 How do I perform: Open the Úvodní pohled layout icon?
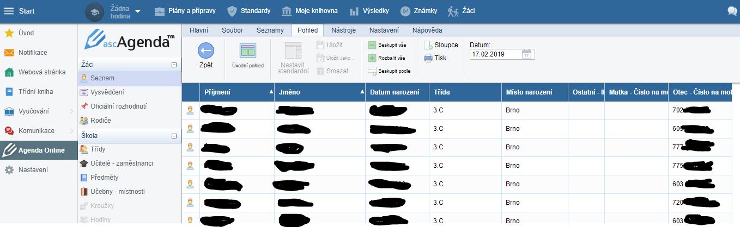tap(248, 51)
